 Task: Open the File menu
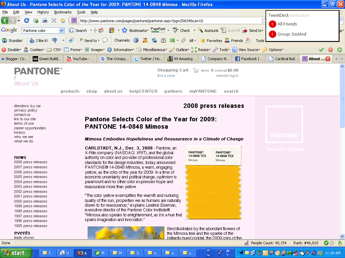[5, 12]
